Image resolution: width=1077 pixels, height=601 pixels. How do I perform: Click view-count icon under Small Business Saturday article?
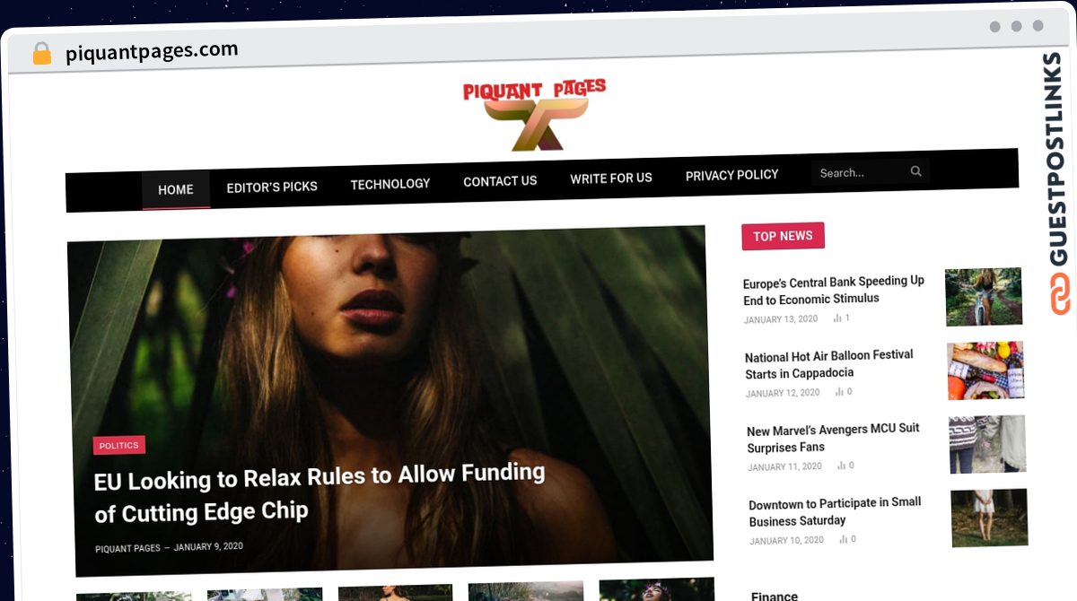point(843,539)
